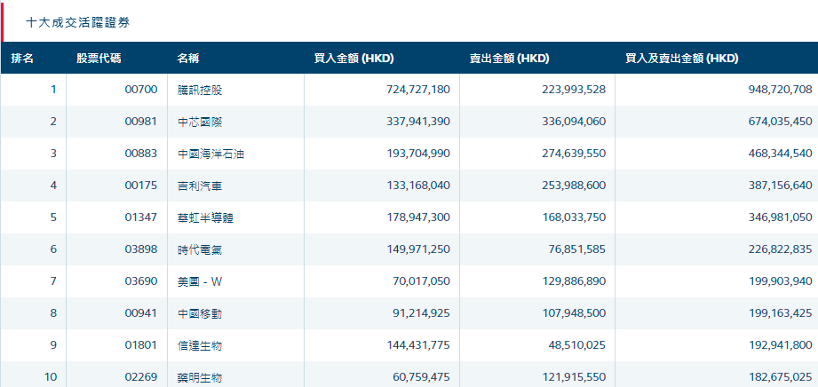Click buy amount 178,947,300
The height and width of the screenshot is (387, 818).
418,217
